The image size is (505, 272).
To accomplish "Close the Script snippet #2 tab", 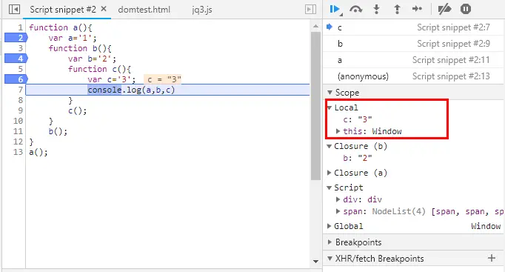I will 104,9.
